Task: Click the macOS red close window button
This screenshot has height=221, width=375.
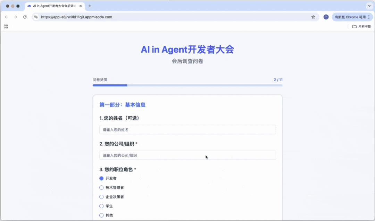Action: coord(8,6)
